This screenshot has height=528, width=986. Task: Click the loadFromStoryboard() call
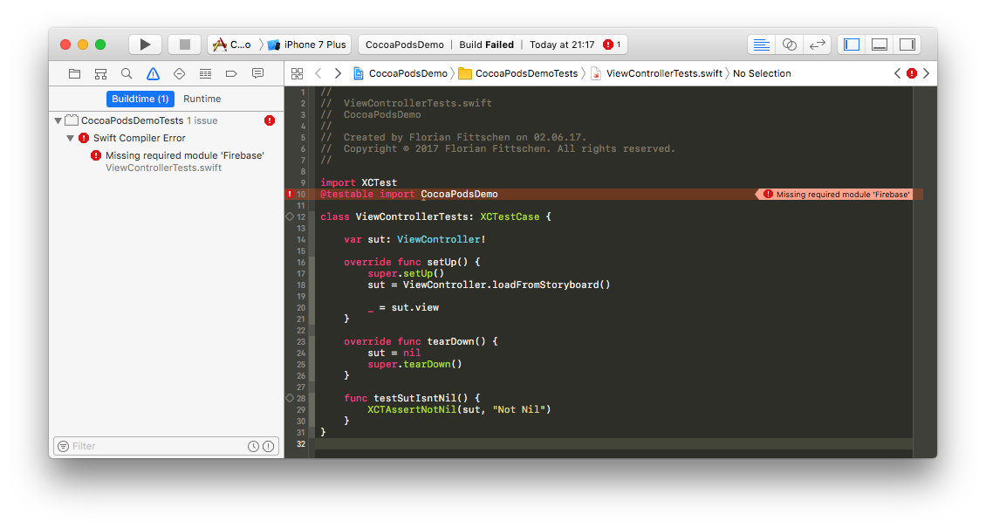pyautogui.click(x=551, y=285)
